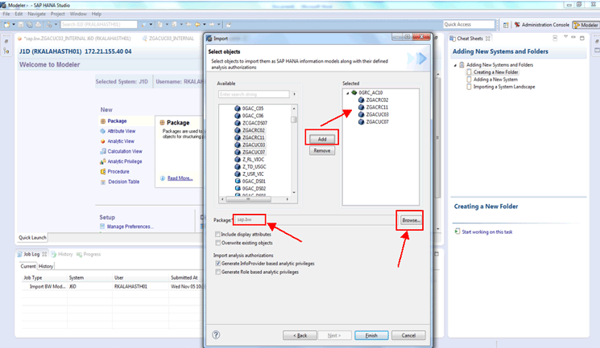The image size is (600, 348).
Task: Click the Browse... button for Package
Action: click(x=411, y=219)
